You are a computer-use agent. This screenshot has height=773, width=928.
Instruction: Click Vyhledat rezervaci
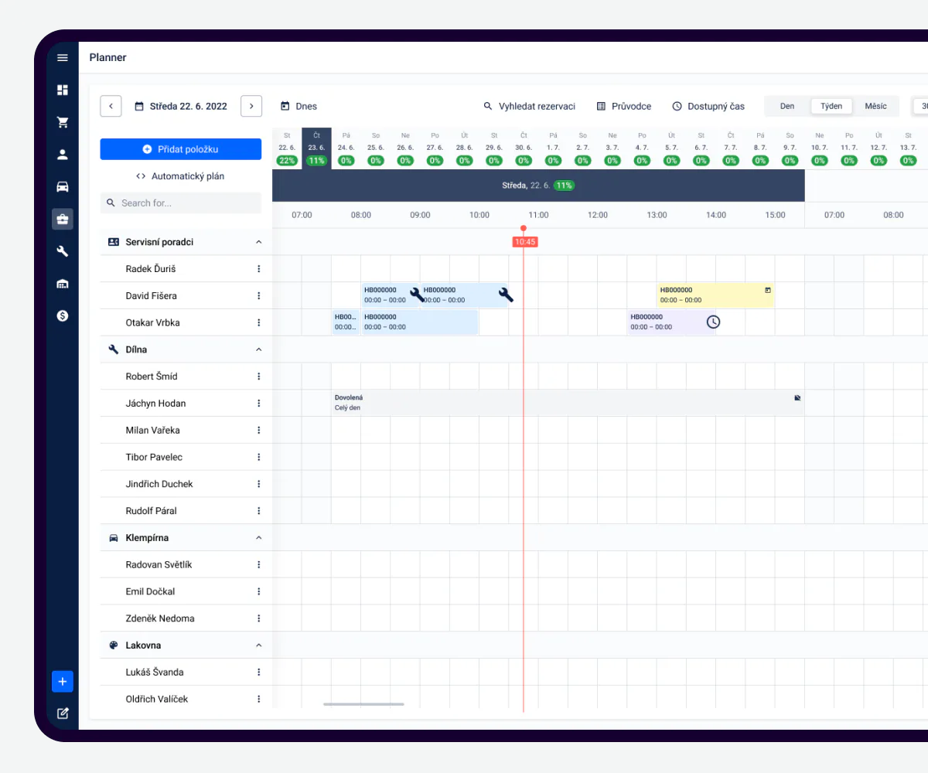click(x=529, y=106)
